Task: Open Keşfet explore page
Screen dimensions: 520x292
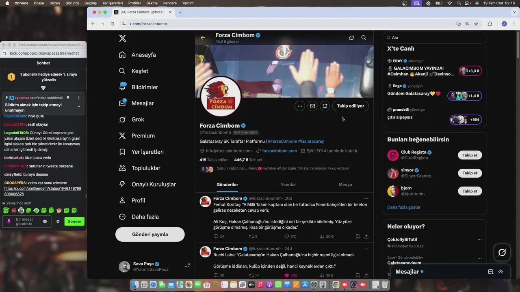Action: [x=134, y=71]
